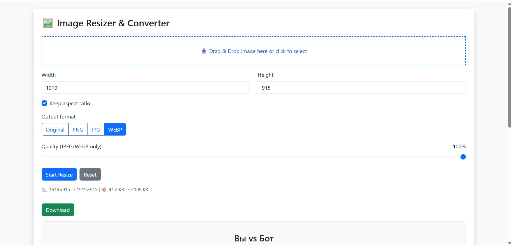
Task: Click the ruler icon beside the dimensions info
Action: click(45, 190)
